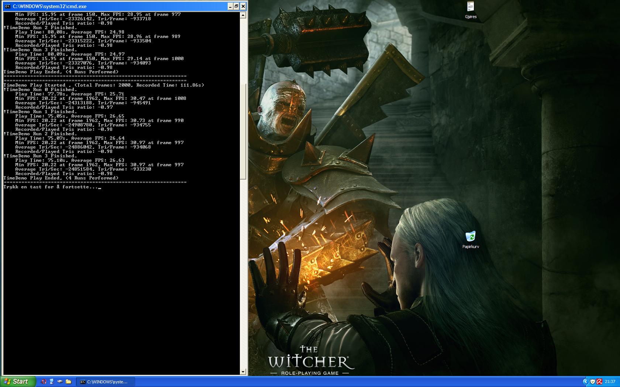Image resolution: width=620 pixels, height=387 pixels.
Task: Click line with 'Max FPS: 30.47 at frame 1008'
Action: tap(101, 98)
